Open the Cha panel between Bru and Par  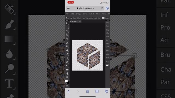pyautogui.click(x=108, y=54)
